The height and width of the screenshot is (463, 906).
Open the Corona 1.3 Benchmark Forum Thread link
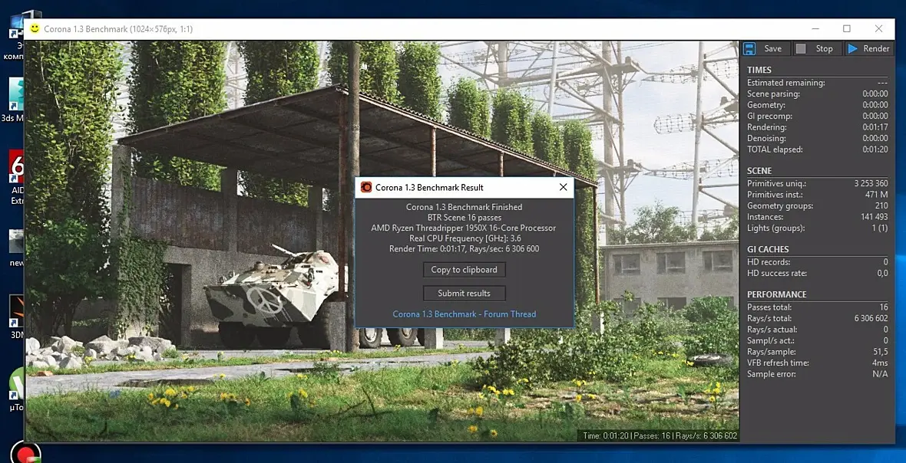click(x=464, y=314)
